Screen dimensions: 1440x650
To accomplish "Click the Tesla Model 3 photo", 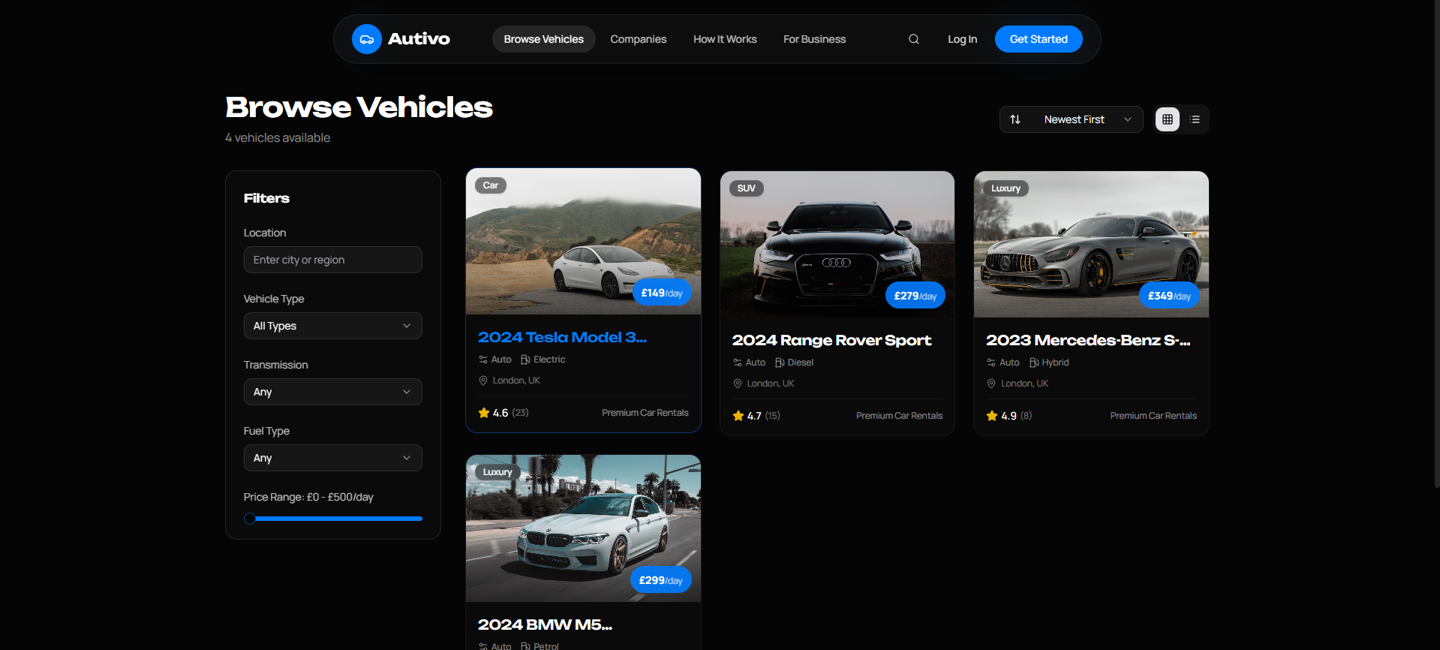I will (583, 241).
